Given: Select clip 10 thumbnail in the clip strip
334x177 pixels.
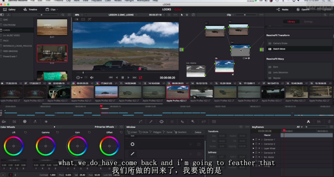Looking at the screenshot, I should pyautogui.click(x=106, y=92).
